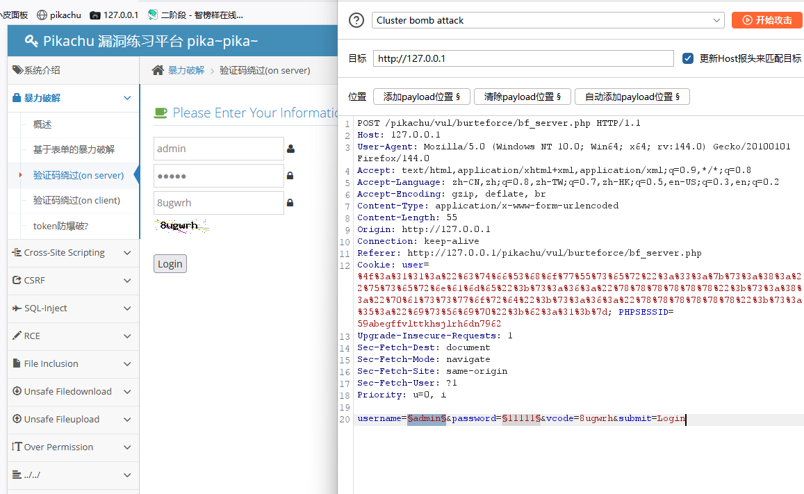Click 清除payload位置 § button
804x494 pixels.
[x=523, y=97]
